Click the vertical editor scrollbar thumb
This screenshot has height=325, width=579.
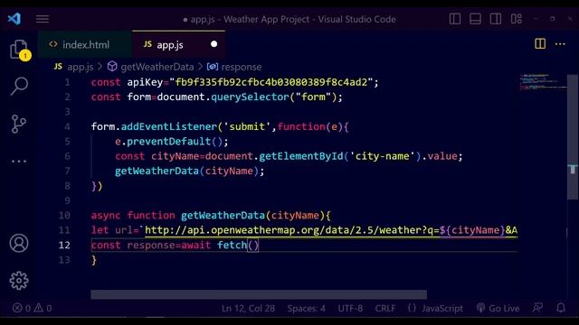click(573, 137)
